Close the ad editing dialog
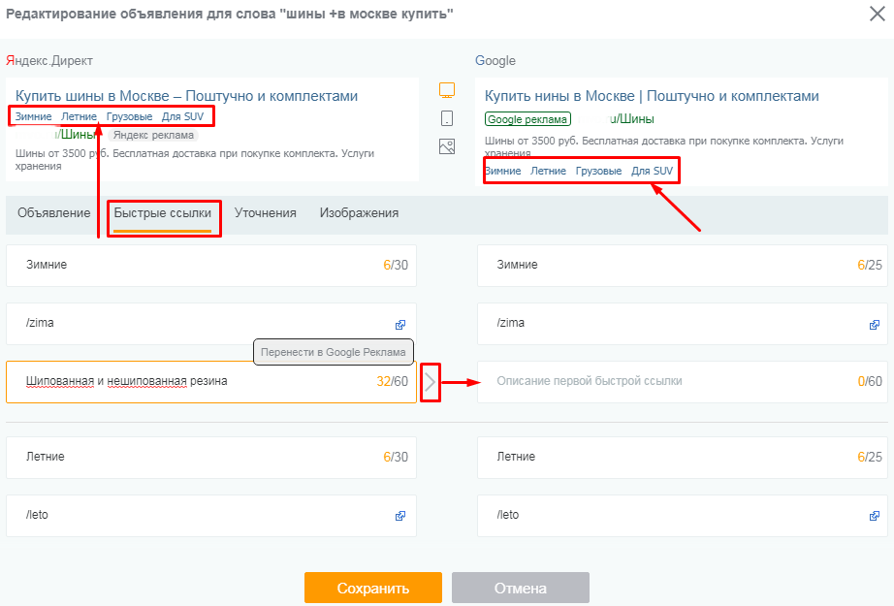The width and height of the screenshot is (894, 606). [877, 14]
